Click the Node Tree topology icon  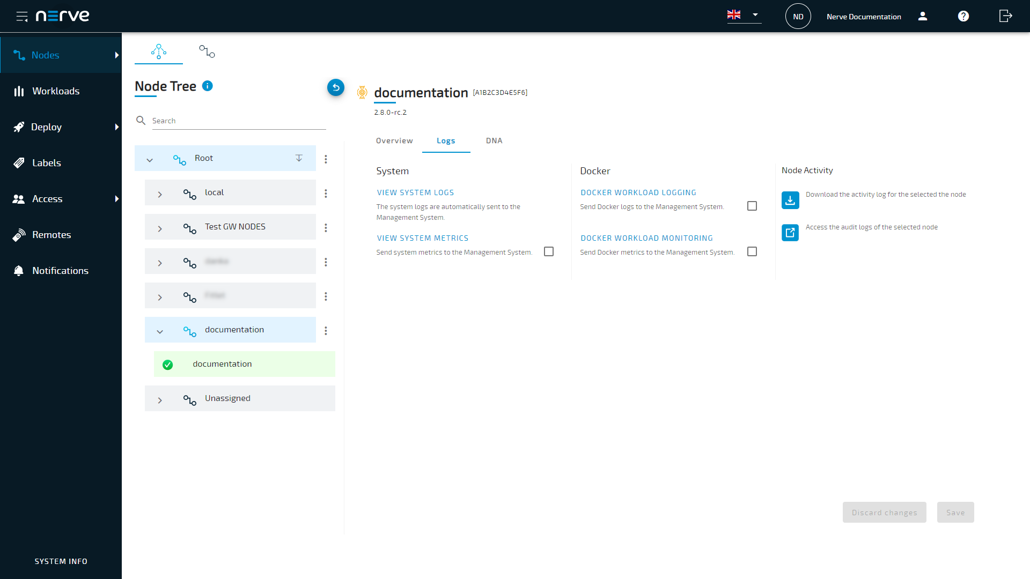pyautogui.click(x=158, y=51)
